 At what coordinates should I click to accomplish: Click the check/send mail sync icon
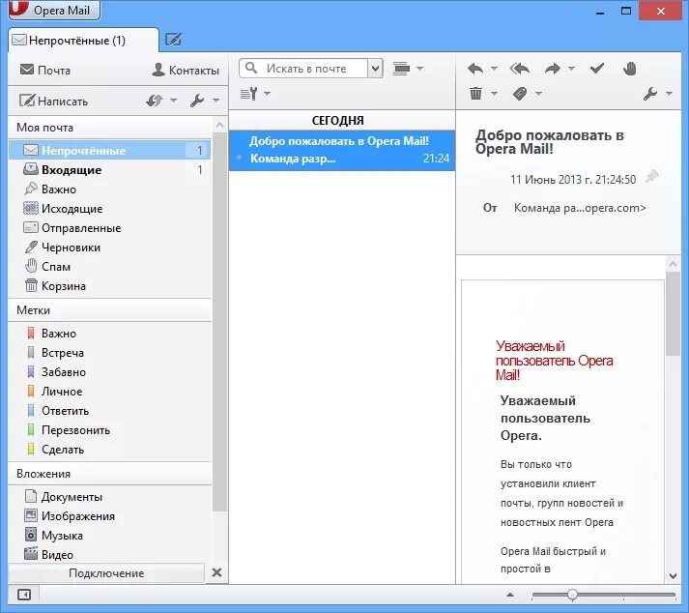155,101
